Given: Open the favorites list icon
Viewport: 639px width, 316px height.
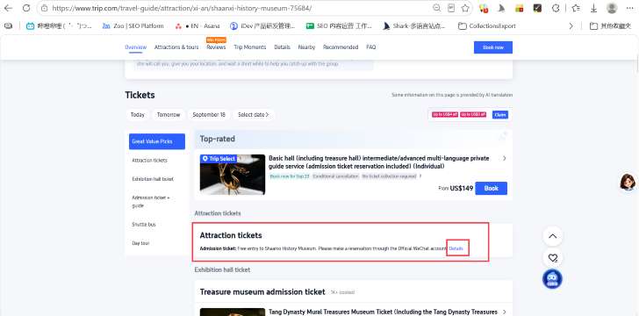Looking at the screenshot, I should click(x=576, y=8).
